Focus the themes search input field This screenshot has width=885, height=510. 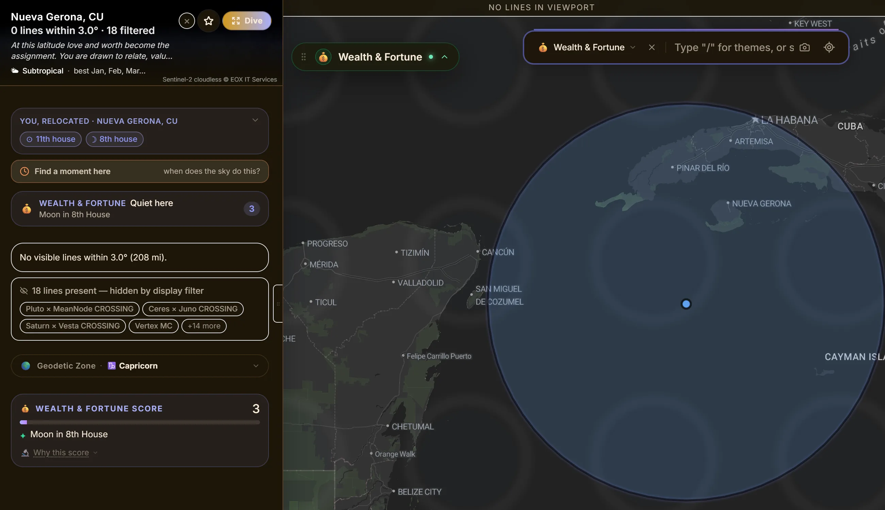734,47
